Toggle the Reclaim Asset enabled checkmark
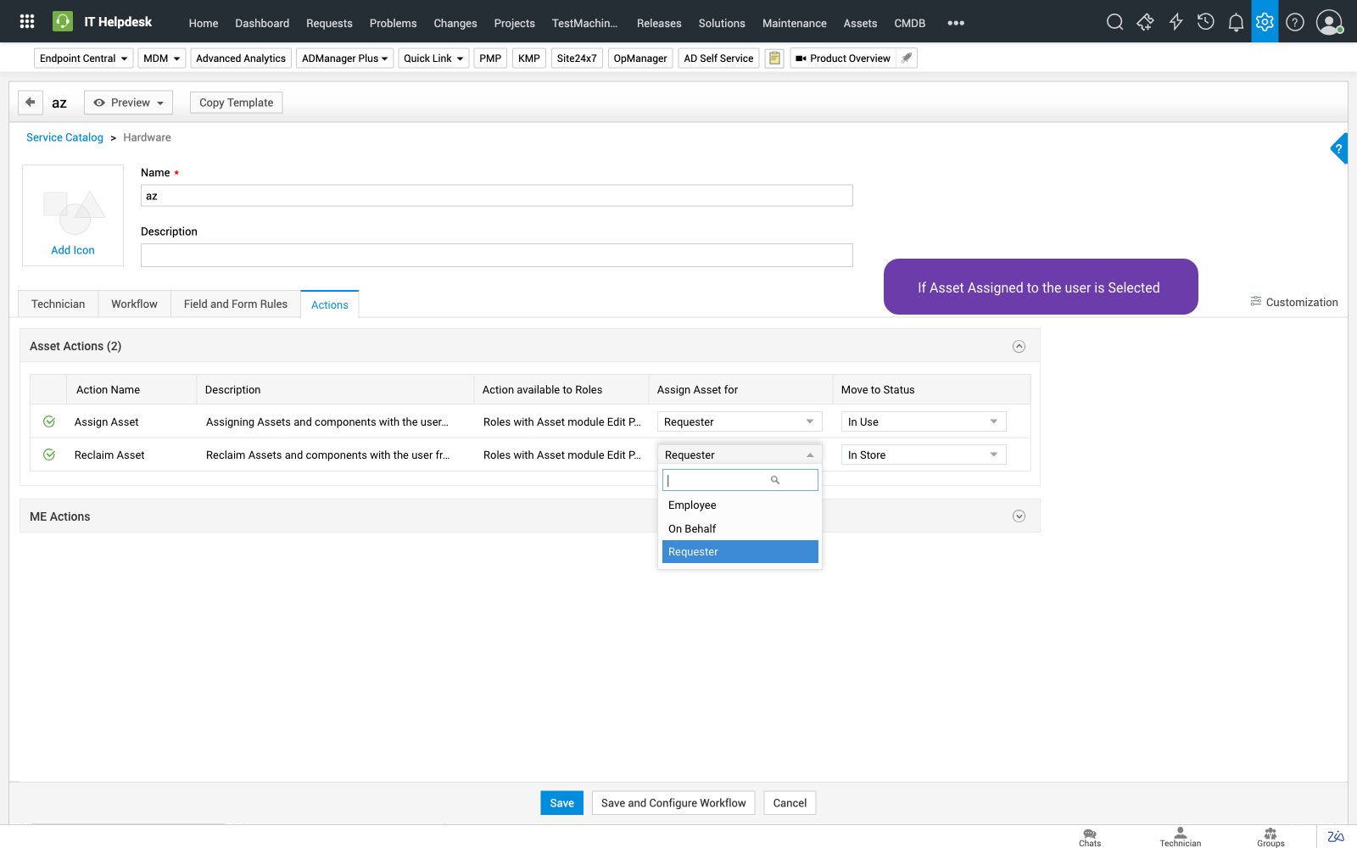 coord(49,455)
